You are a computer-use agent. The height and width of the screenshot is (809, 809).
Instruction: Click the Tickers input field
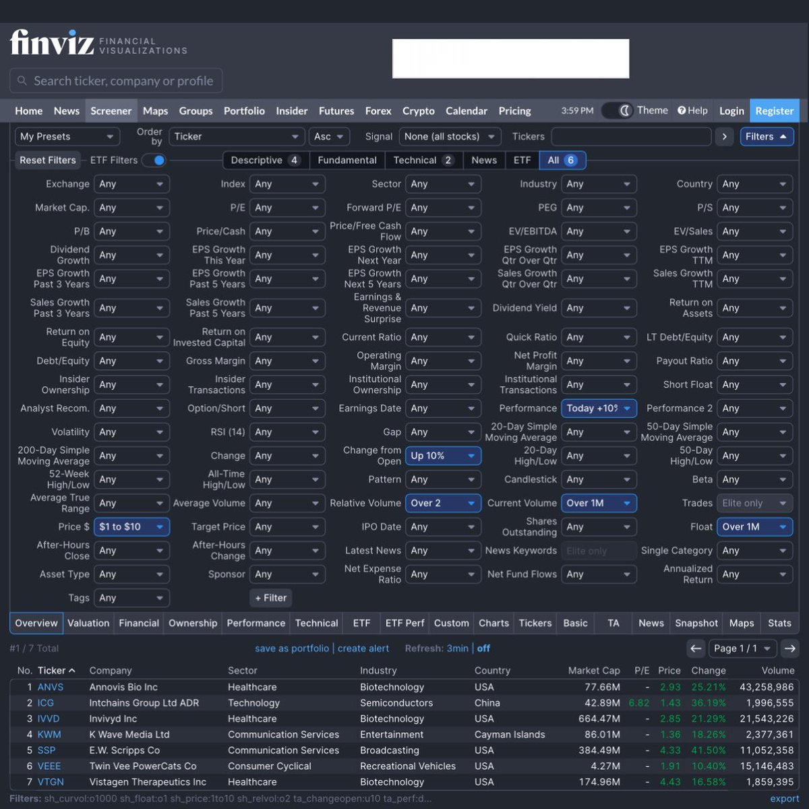tap(631, 136)
